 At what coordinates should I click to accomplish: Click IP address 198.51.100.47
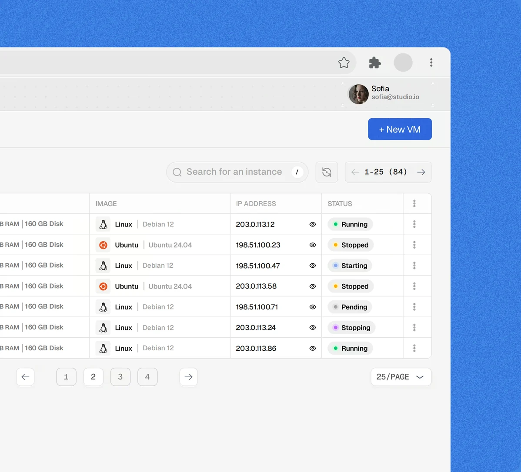pos(258,266)
